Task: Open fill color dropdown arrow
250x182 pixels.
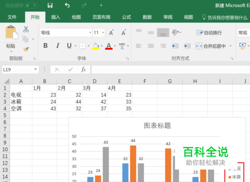Action: 101,46
